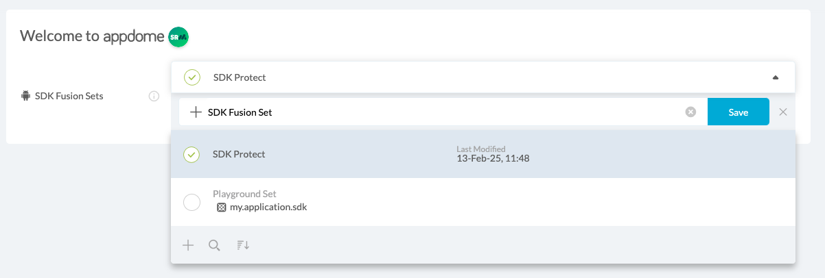Click the my.application.sdk package icon
Viewport: 825px width, 278px height.
click(x=221, y=207)
